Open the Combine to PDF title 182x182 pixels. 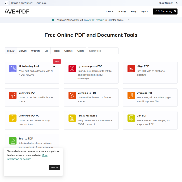tap(87, 93)
